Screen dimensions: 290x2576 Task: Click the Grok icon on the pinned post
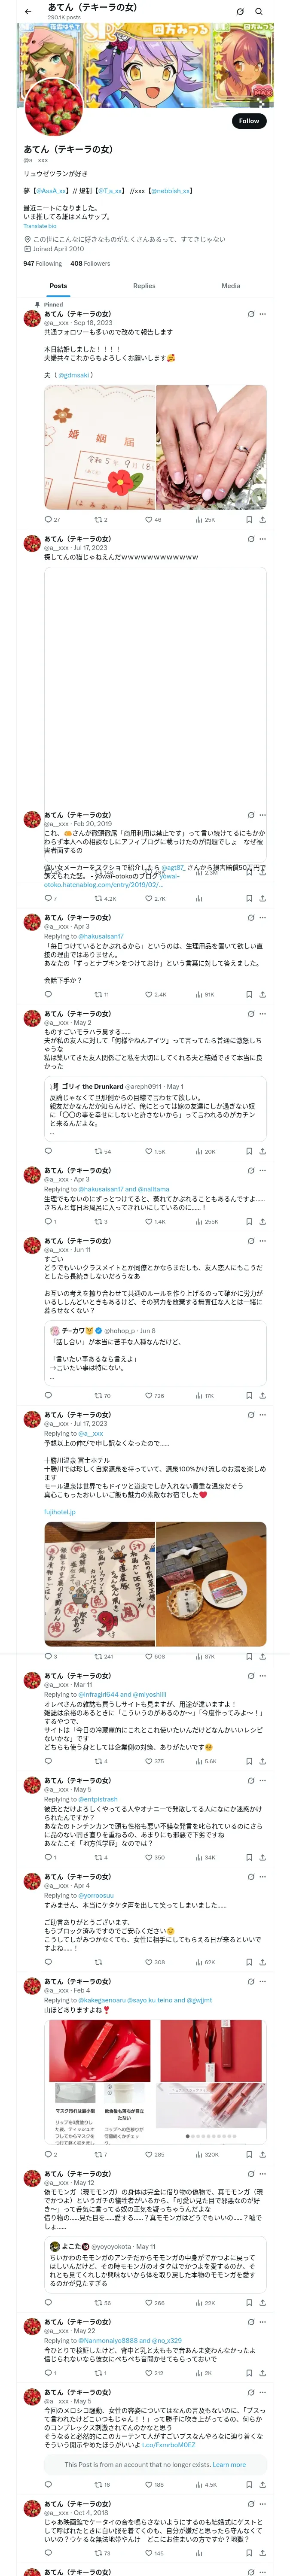pyautogui.click(x=250, y=313)
